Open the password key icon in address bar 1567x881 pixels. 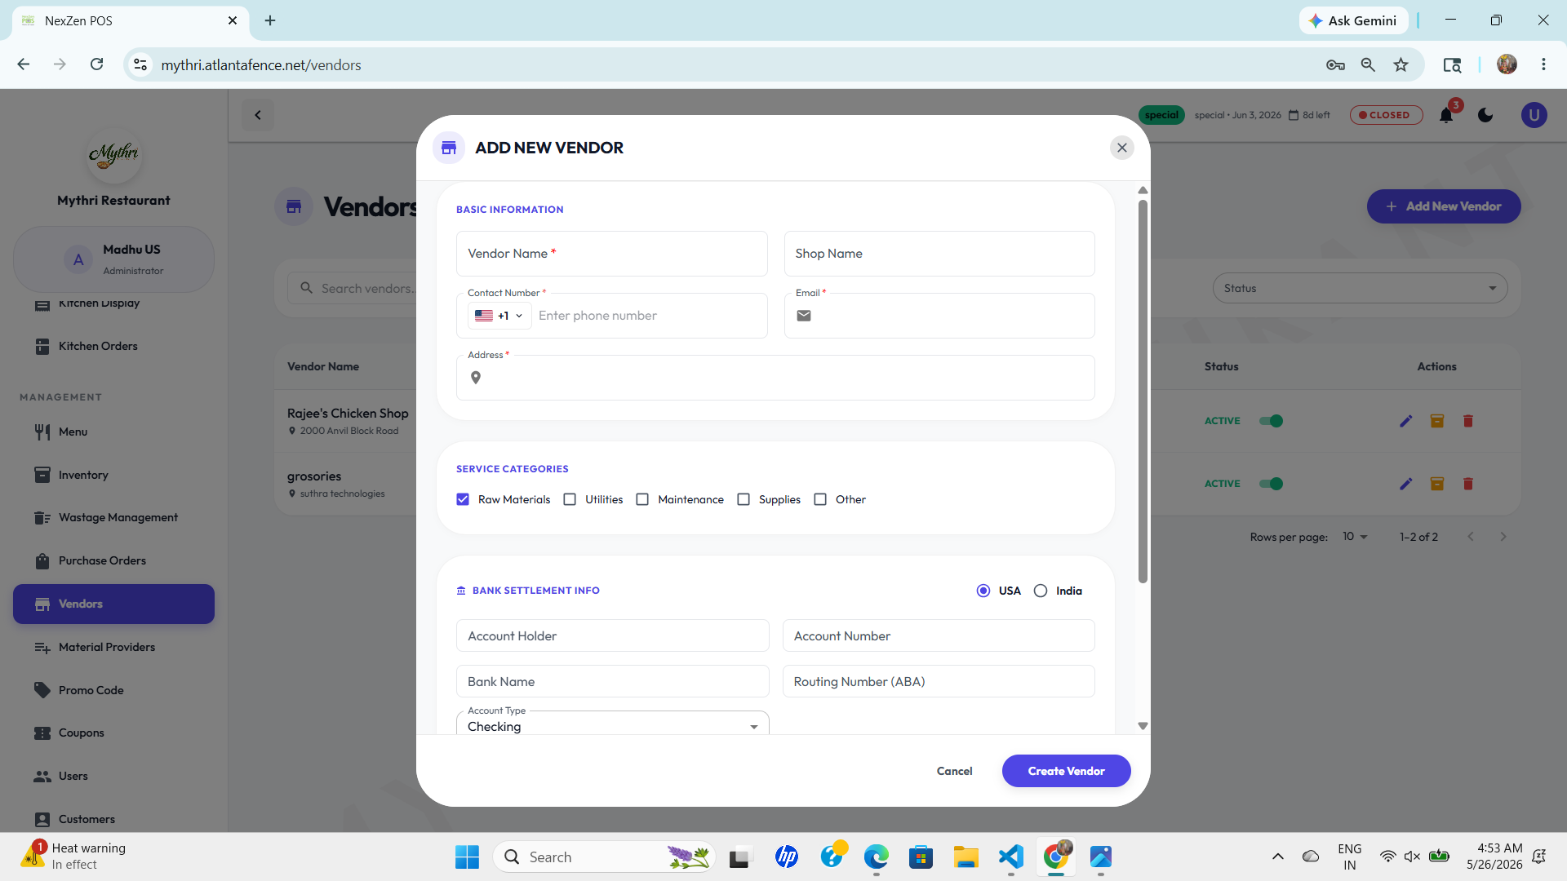[1335, 64]
